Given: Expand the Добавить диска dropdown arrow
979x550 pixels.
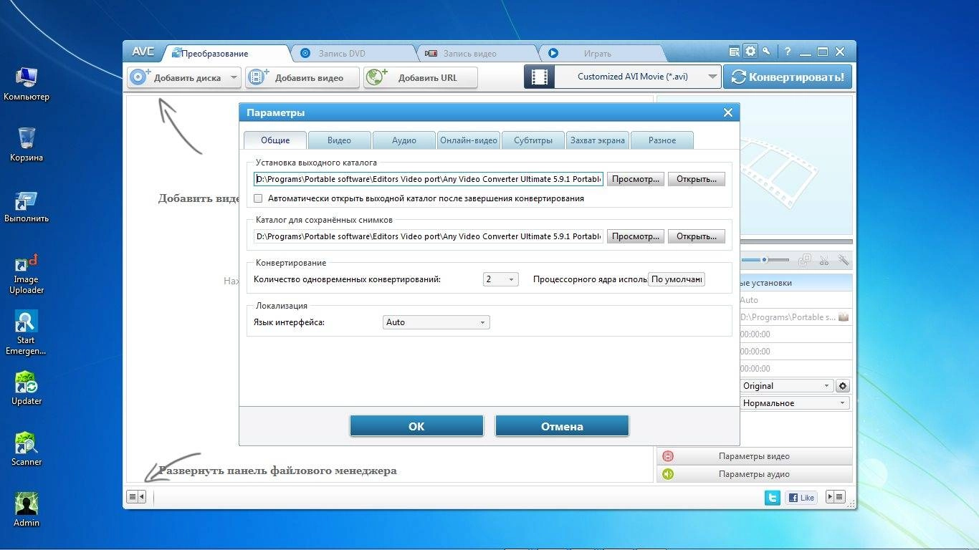Looking at the screenshot, I should point(234,77).
